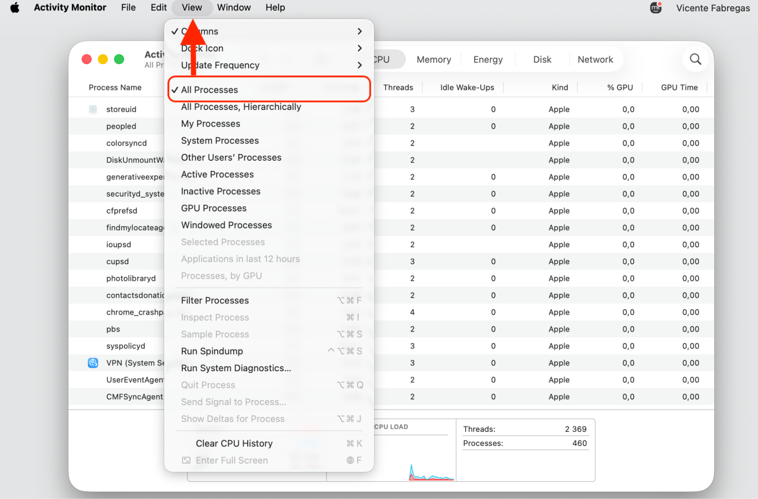Click the VPN globe icon
This screenshot has width=758, height=499.
pyautogui.click(x=93, y=363)
